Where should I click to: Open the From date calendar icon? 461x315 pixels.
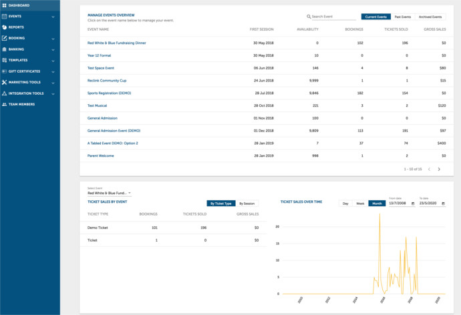click(413, 203)
